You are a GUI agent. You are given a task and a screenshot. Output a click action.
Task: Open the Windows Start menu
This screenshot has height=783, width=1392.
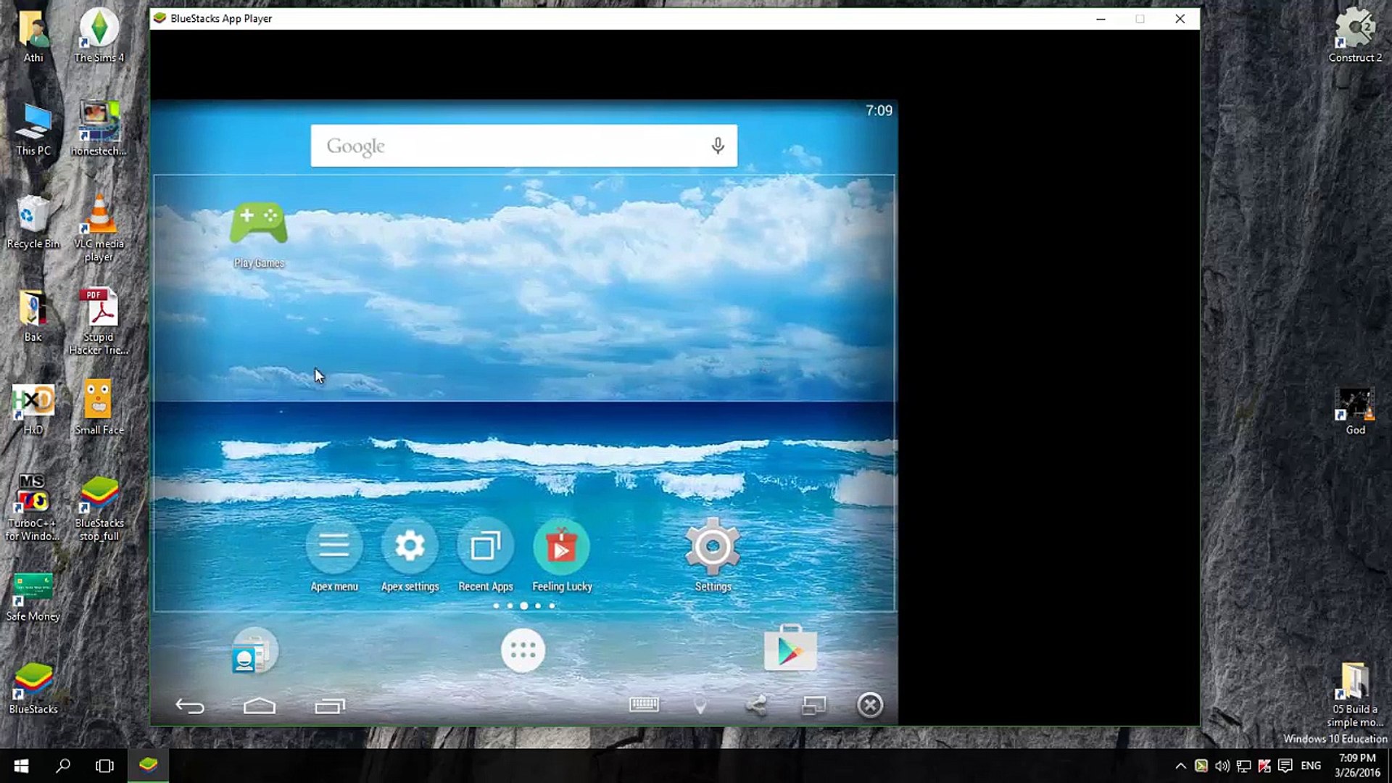pyautogui.click(x=21, y=766)
